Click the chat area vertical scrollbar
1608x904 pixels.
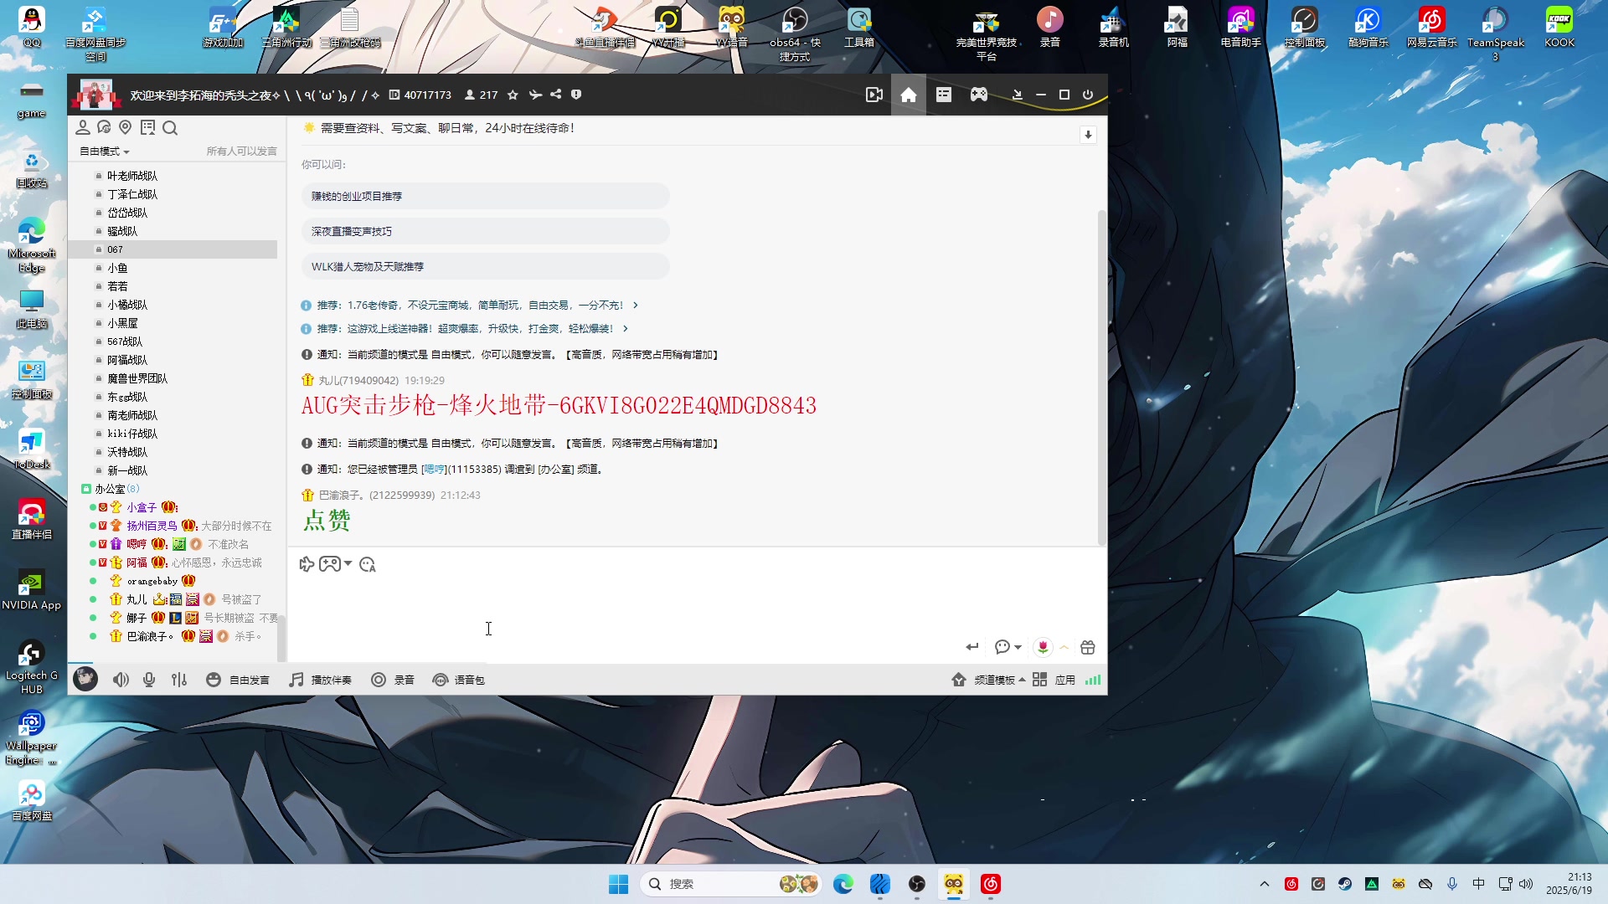[1101, 377]
